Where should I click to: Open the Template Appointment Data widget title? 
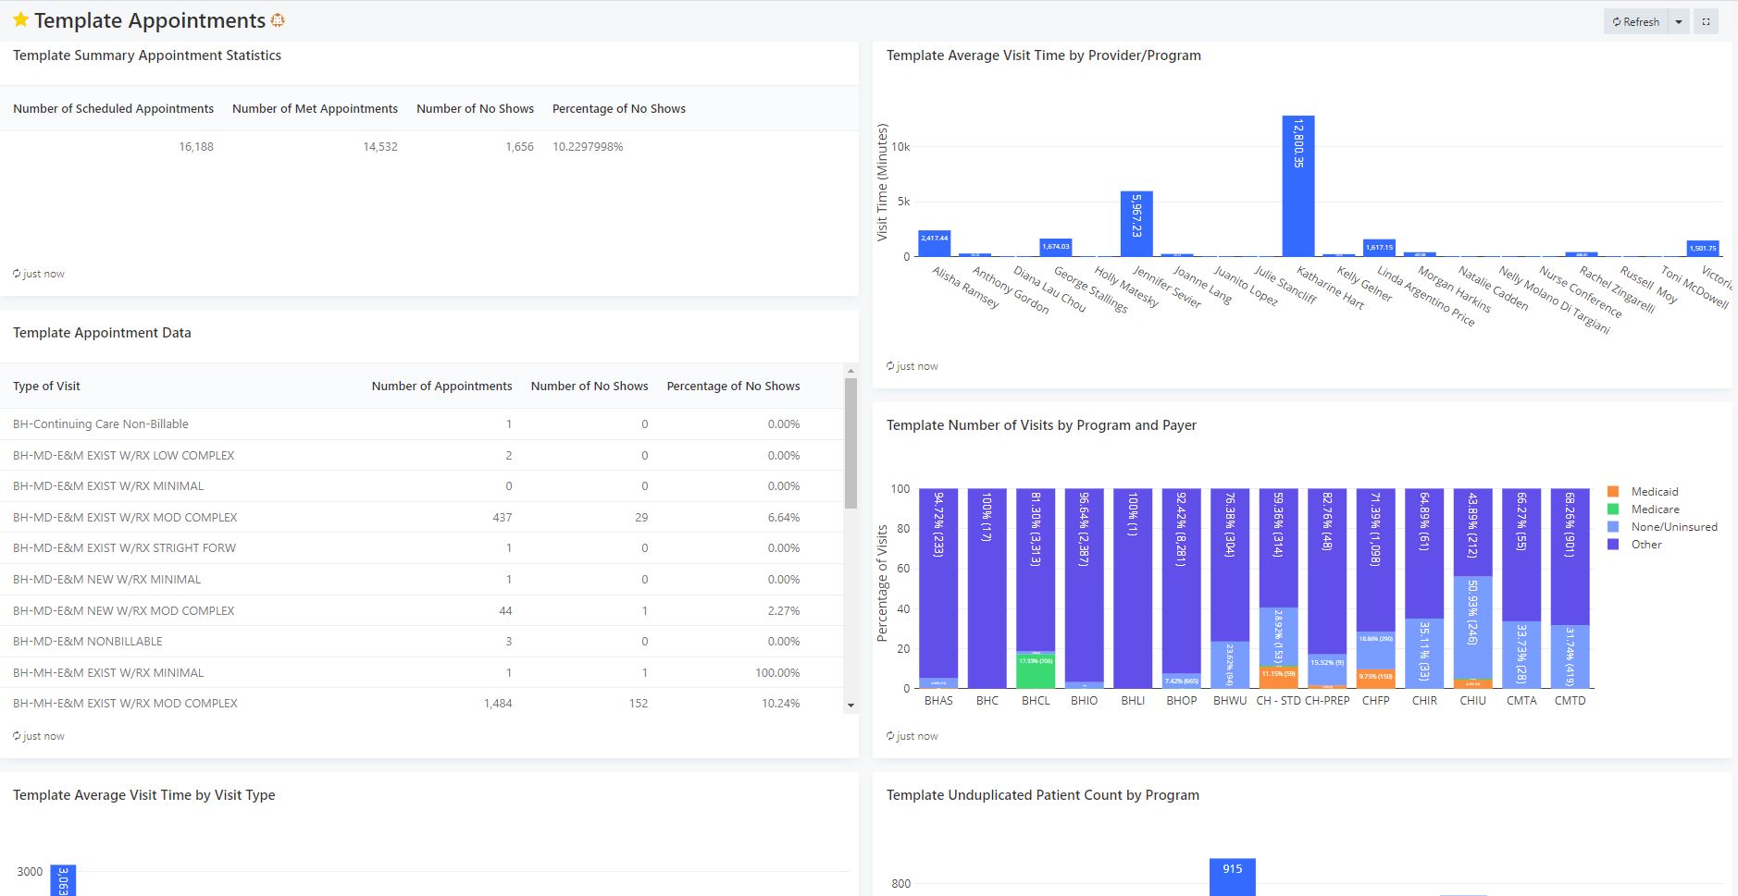click(x=102, y=333)
